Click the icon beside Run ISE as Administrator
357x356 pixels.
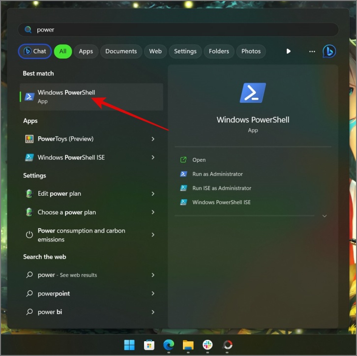pyautogui.click(x=183, y=188)
